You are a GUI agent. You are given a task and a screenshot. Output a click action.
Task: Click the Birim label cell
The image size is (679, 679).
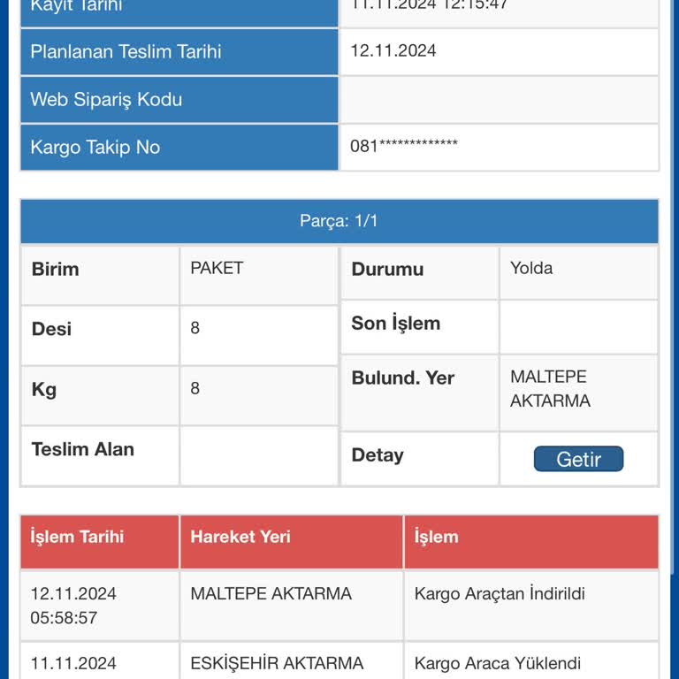point(100,276)
